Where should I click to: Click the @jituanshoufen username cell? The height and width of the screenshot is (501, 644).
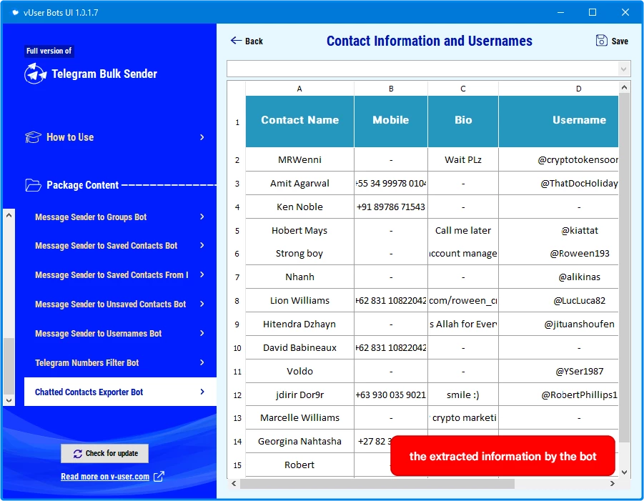(x=558, y=324)
